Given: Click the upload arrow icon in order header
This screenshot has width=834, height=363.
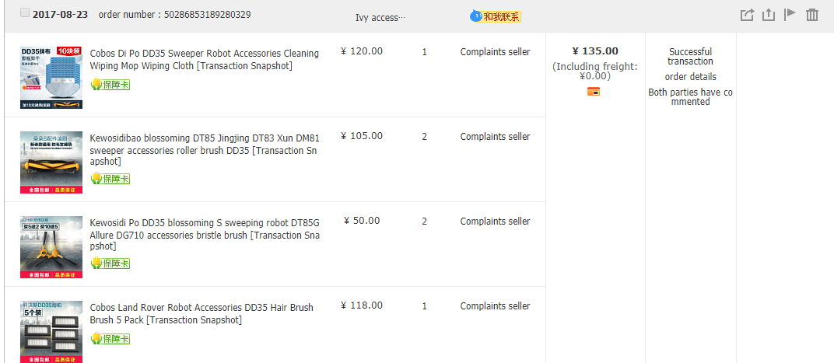Looking at the screenshot, I should (769, 15).
